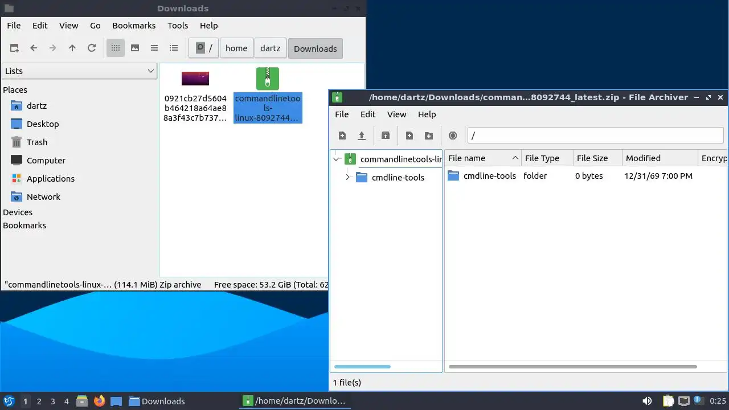Image resolution: width=729 pixels, height=410 pixels.
Task: Switch file manager to thumbnail view
Action: click(135, 48)
